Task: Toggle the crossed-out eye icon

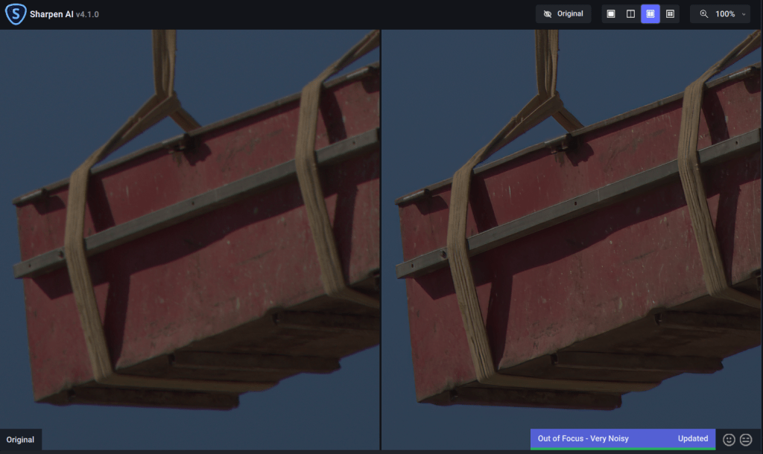Action: [x=548, y=14]
